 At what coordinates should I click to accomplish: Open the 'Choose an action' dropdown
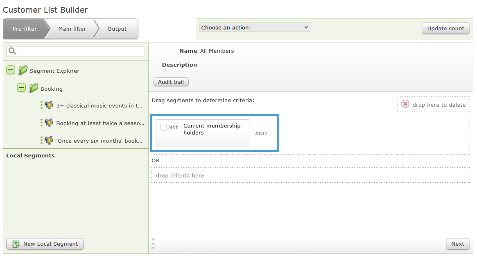[255, 27]
